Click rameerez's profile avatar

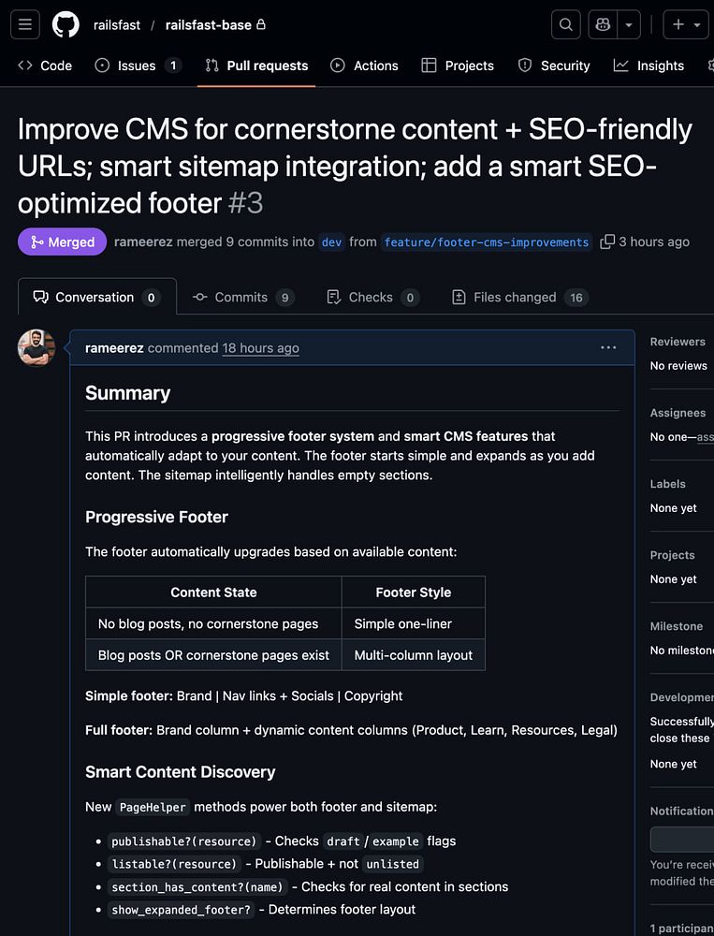pos(36,348)
